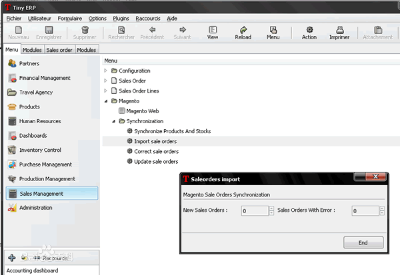Open the Plugins menu

(121, 19)
